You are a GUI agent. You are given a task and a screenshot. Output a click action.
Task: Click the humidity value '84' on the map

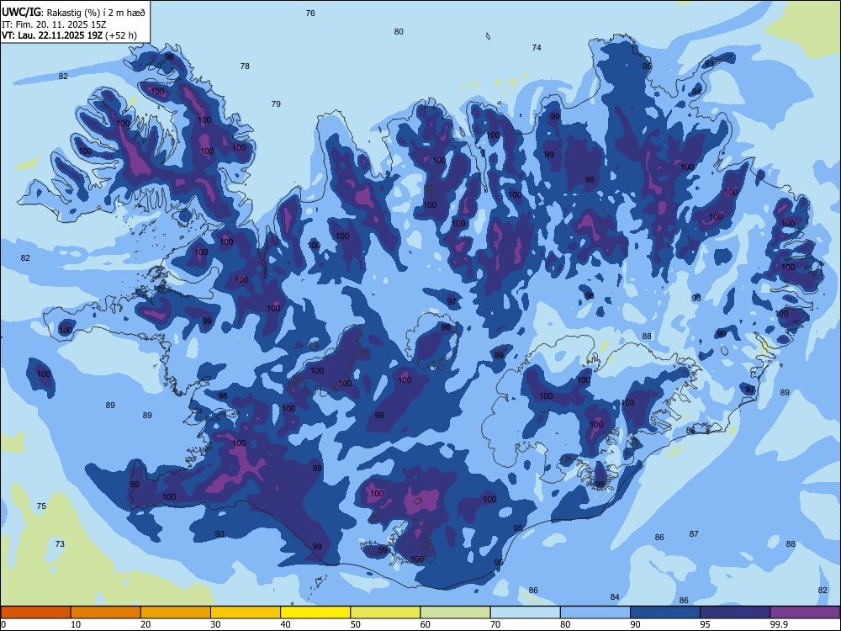coord(615,597)
